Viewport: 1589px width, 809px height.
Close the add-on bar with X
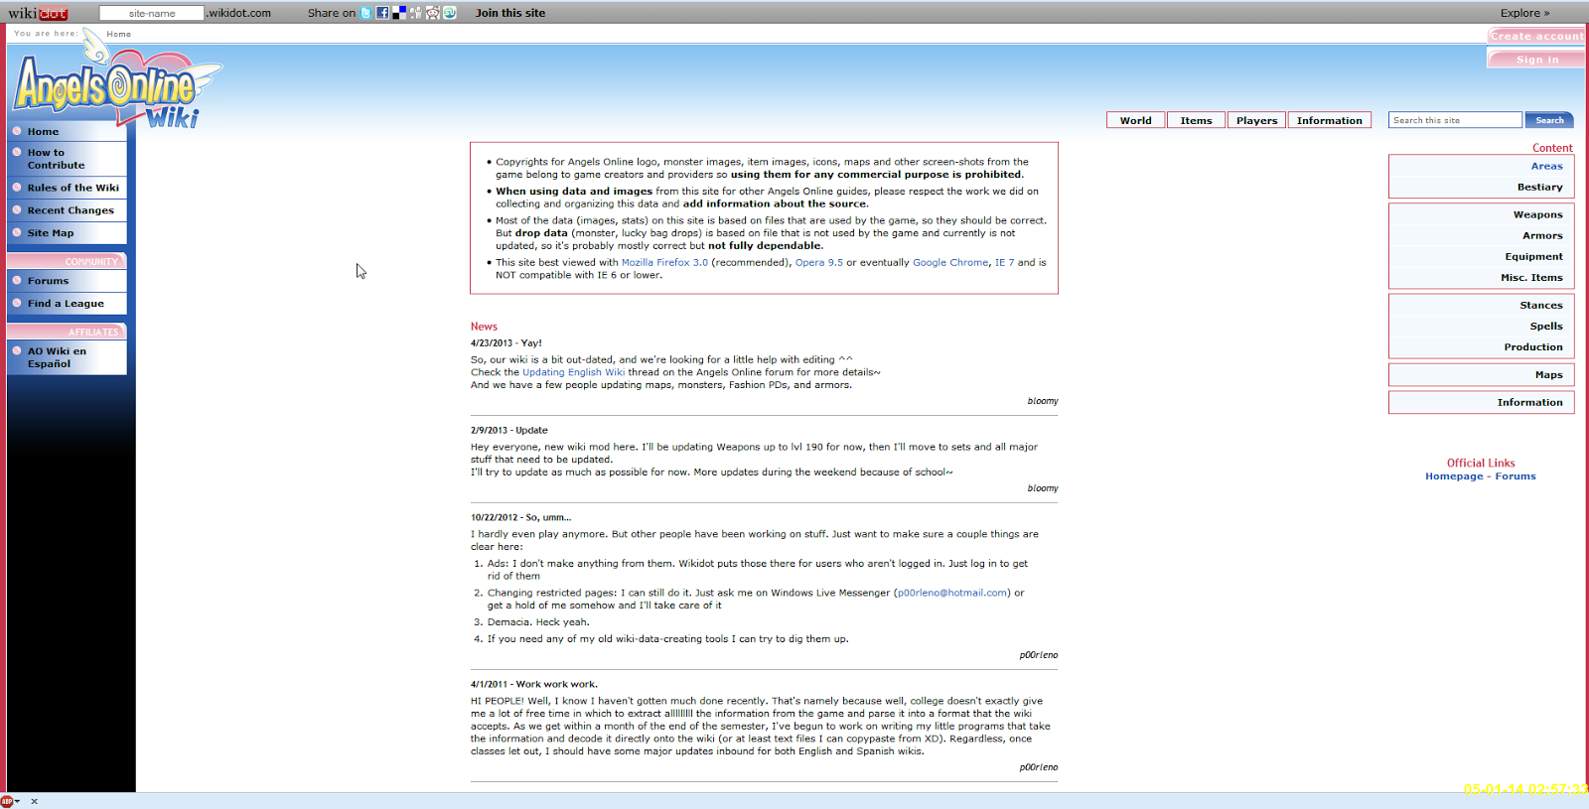click(x=34, y=801)
